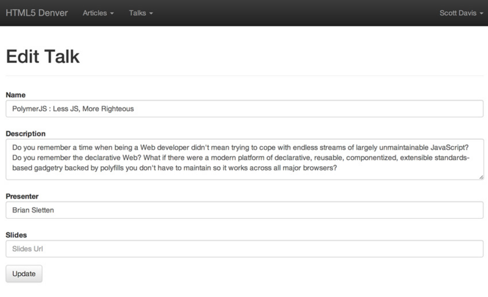This screenshot has height=297, width=488.
Task: Expand the Talks dropdown menu
Action: 141,13
